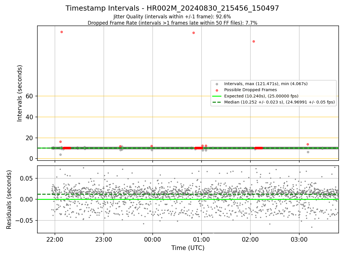Image resolution: width=345 pixels, height=258 pixels.
Task: Click the lowest gray interval point just after 22:00
Action: point(60,155)
